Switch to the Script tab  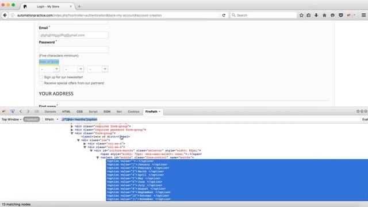93,112
